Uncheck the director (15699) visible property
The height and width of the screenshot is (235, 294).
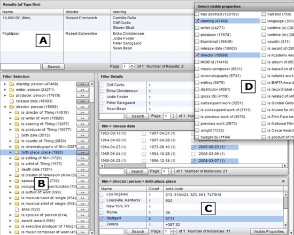(x=197, y=55)
